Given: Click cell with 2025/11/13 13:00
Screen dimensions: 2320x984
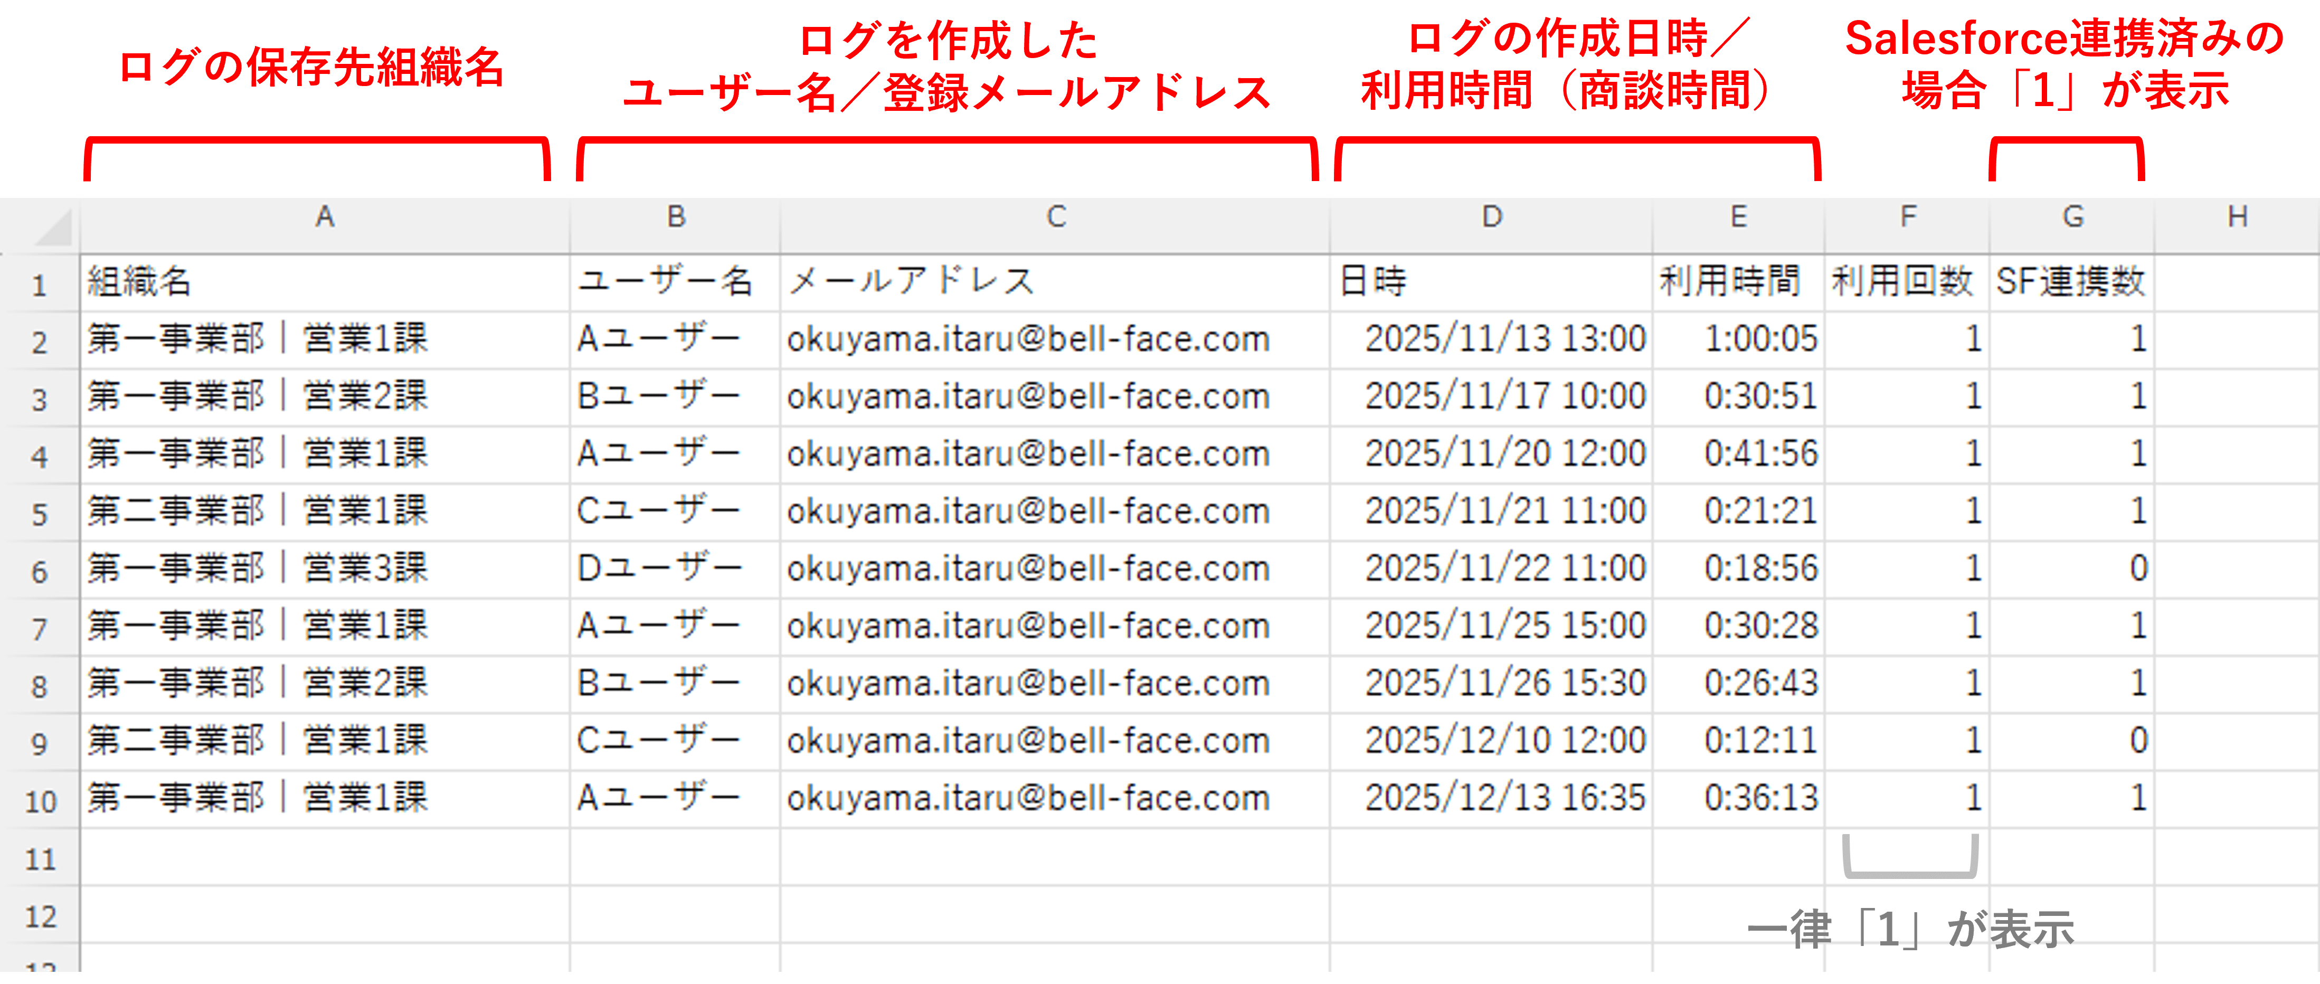Looking at the screenshot, I should pyautogui.click(x=1504, y=339).
